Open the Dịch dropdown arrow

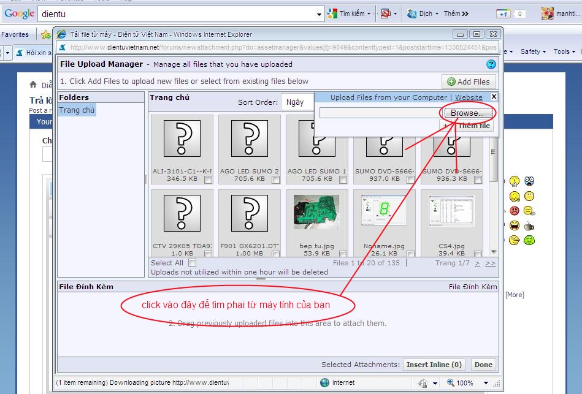(x=437, y=13)
